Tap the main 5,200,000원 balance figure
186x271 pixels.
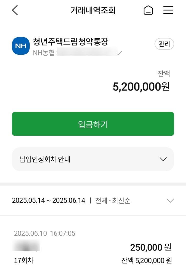pyautogui.click(x=141, y=87)
